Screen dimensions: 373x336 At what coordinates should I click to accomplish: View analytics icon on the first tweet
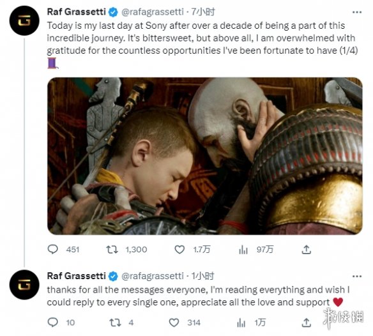pyautogui.click(x=243, y=249)
